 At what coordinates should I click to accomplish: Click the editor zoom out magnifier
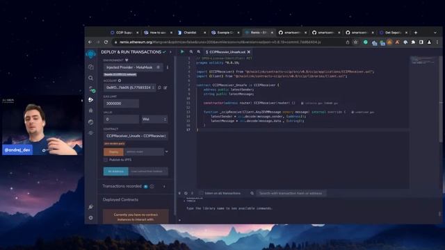191,51
